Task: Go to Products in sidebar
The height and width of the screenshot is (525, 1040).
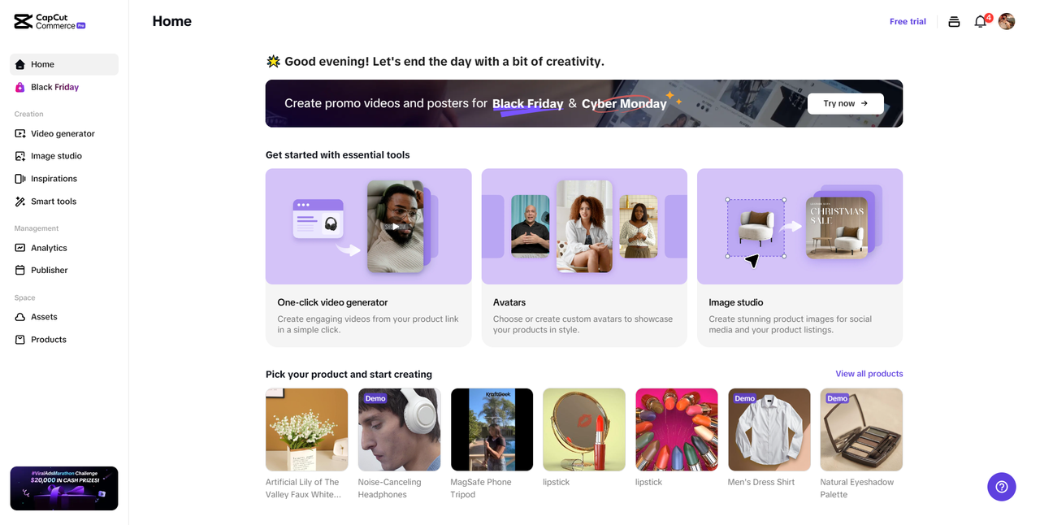Action: click(48, 340)
